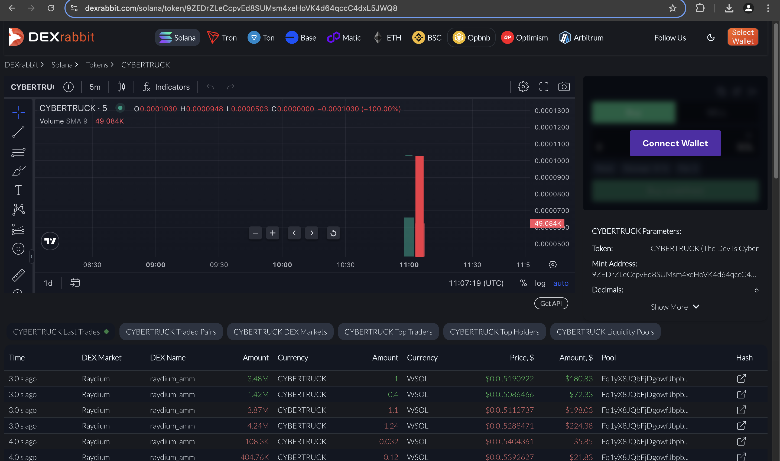Toggle auto scale on chart
780x461 pixels.
click(x=561, y=283)
